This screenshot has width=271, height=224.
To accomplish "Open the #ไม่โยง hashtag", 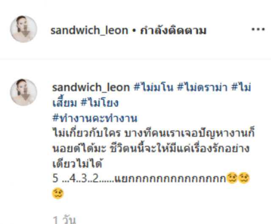I will click(x=100, y=103).
